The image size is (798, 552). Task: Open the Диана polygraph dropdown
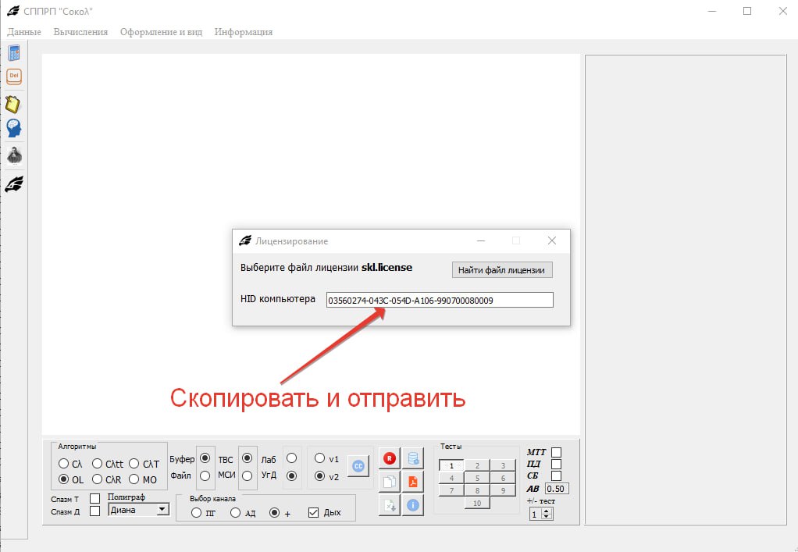pyautogui.click(x=163, y=509)
